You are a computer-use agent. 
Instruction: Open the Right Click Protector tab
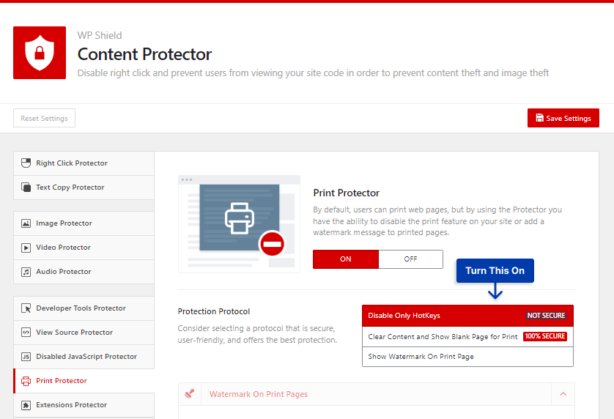84,163
